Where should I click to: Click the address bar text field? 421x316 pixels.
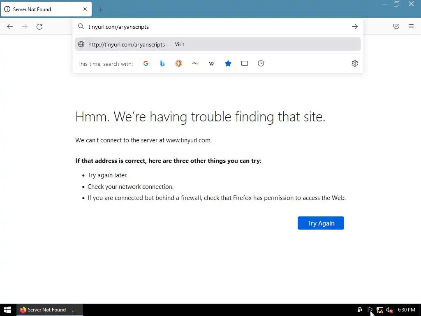217,27
